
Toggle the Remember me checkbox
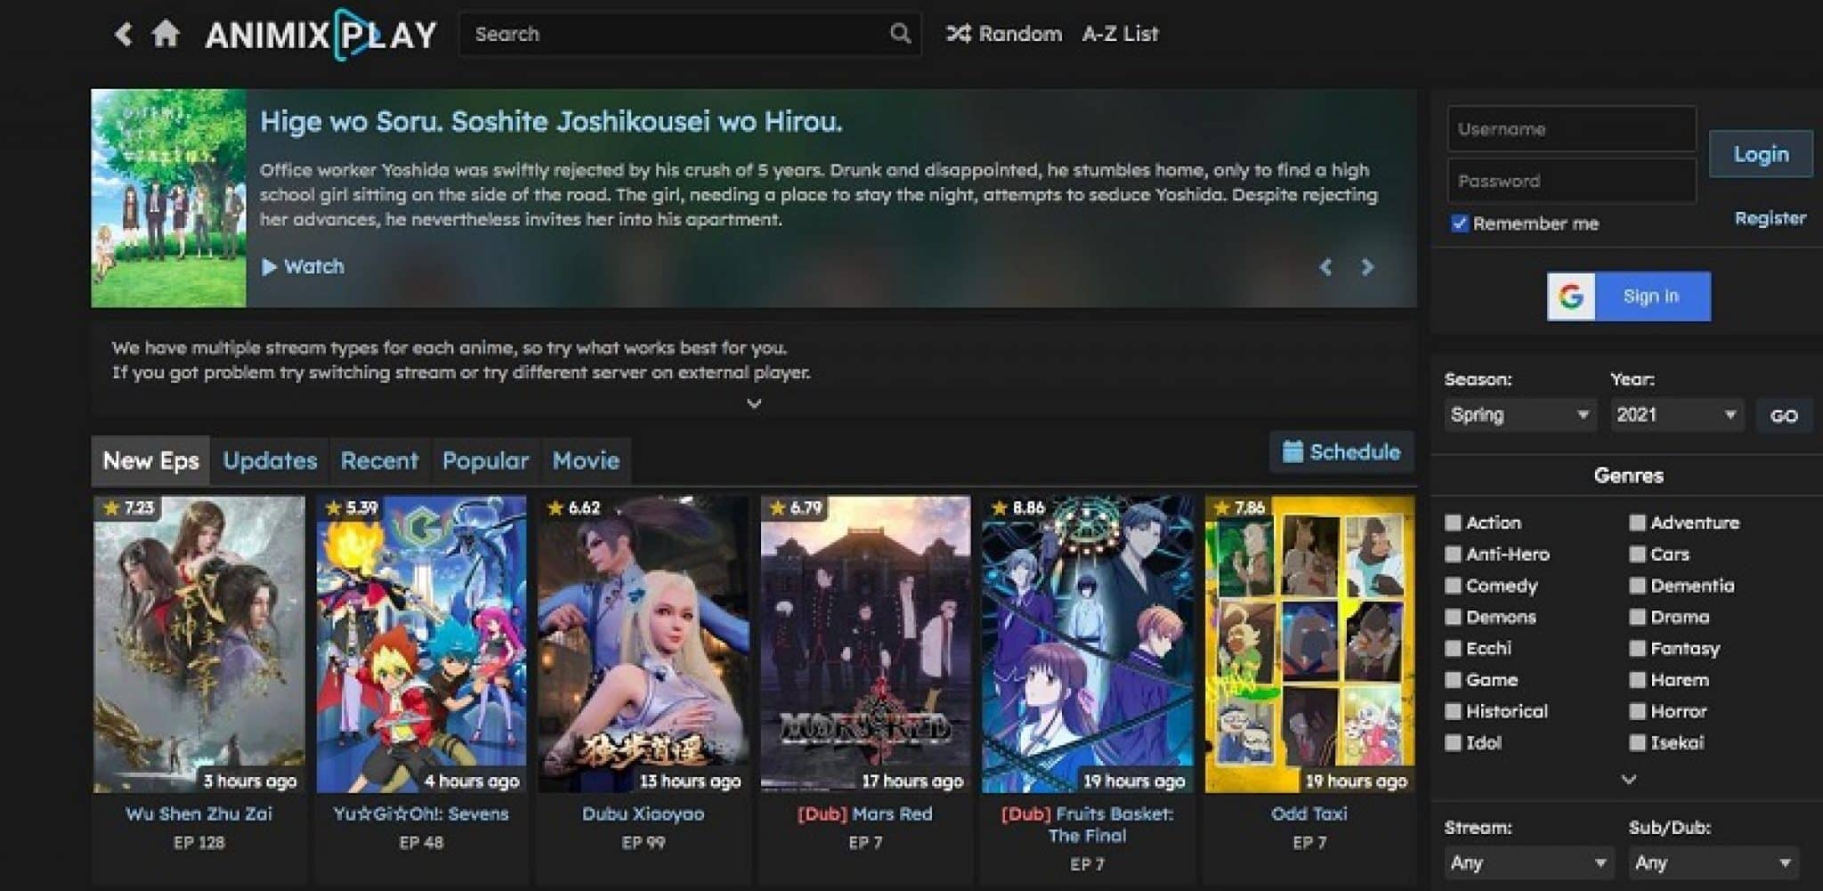(1460, 223)
